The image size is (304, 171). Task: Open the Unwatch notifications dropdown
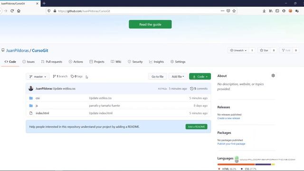pyautogui.click(x=238, y=50)
